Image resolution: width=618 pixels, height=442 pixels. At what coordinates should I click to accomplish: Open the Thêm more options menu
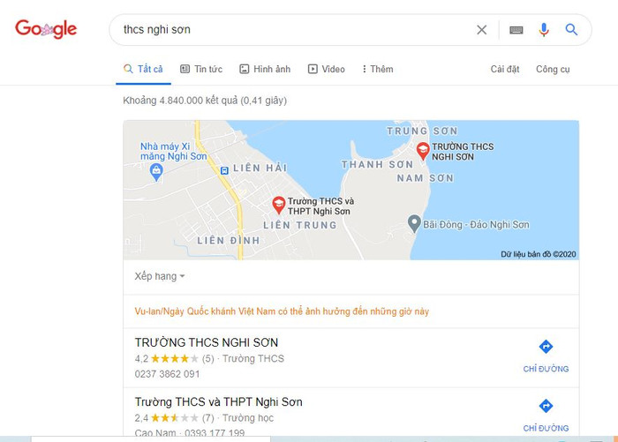click(x=378, y=69)
